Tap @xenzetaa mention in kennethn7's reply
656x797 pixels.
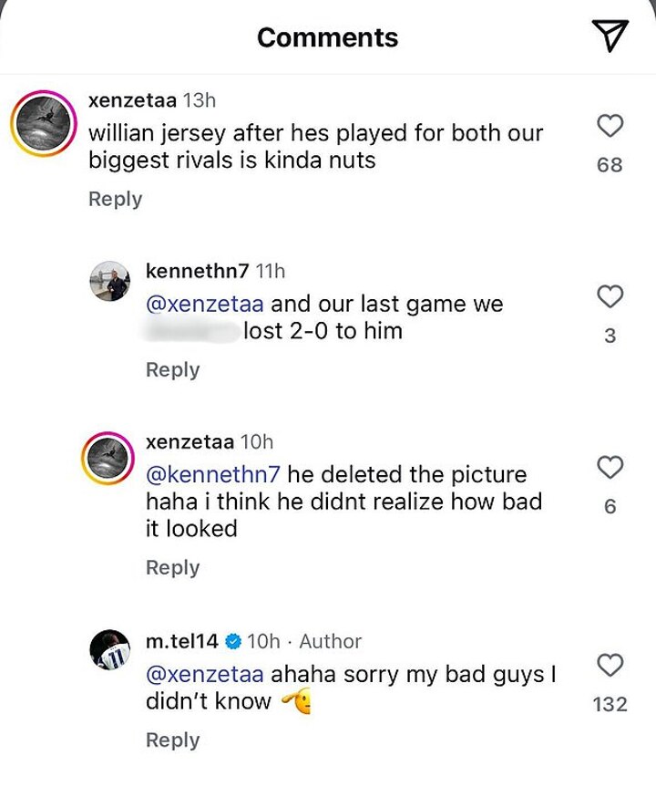[x=205, y=304]
